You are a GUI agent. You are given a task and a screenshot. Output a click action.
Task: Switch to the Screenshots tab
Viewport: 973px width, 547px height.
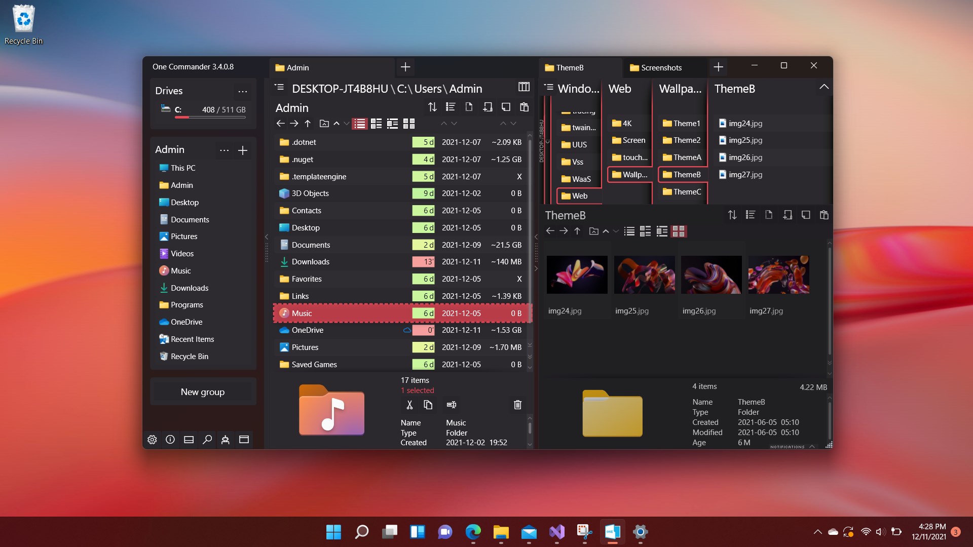661,67
